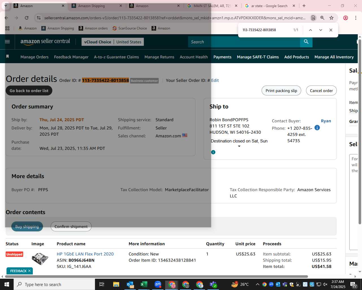This screenshot has width=362, height=290.
Task: Open Chrome three-dot menu
Action: [356, 18]
